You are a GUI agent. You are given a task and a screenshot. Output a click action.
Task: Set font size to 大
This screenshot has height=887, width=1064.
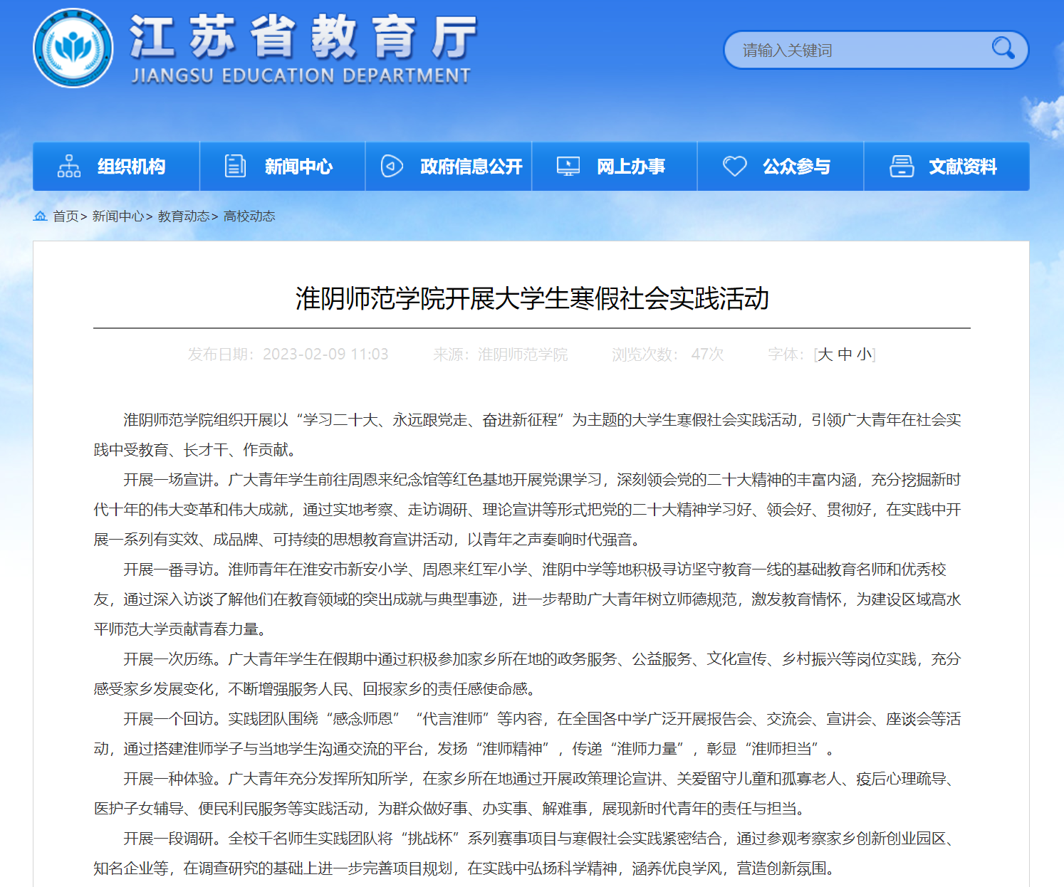pyautogui.click(x=825, y=355)
